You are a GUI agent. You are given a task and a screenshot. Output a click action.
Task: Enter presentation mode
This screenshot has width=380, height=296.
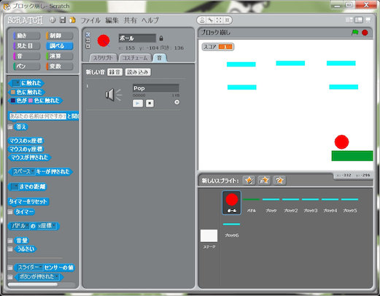coord(368,20)
